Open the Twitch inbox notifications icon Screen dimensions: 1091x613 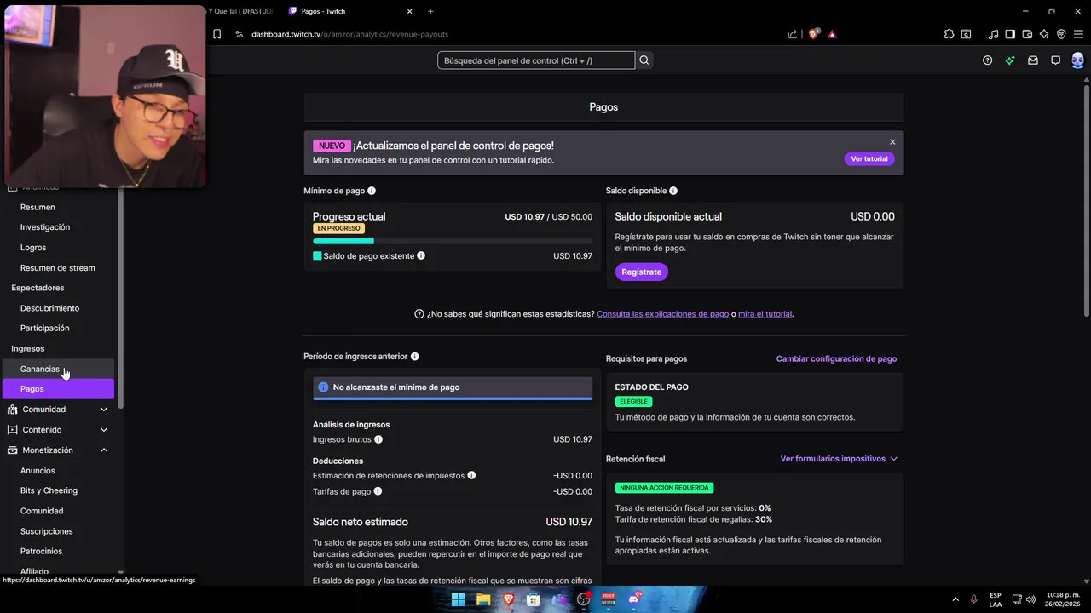coord(1033,60)
